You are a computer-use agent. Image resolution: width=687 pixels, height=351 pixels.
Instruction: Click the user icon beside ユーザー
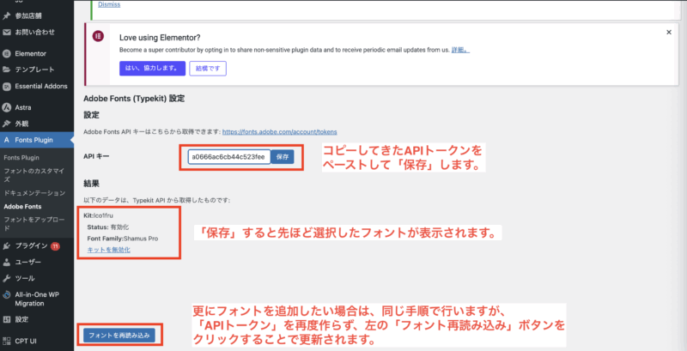point(7,262)
